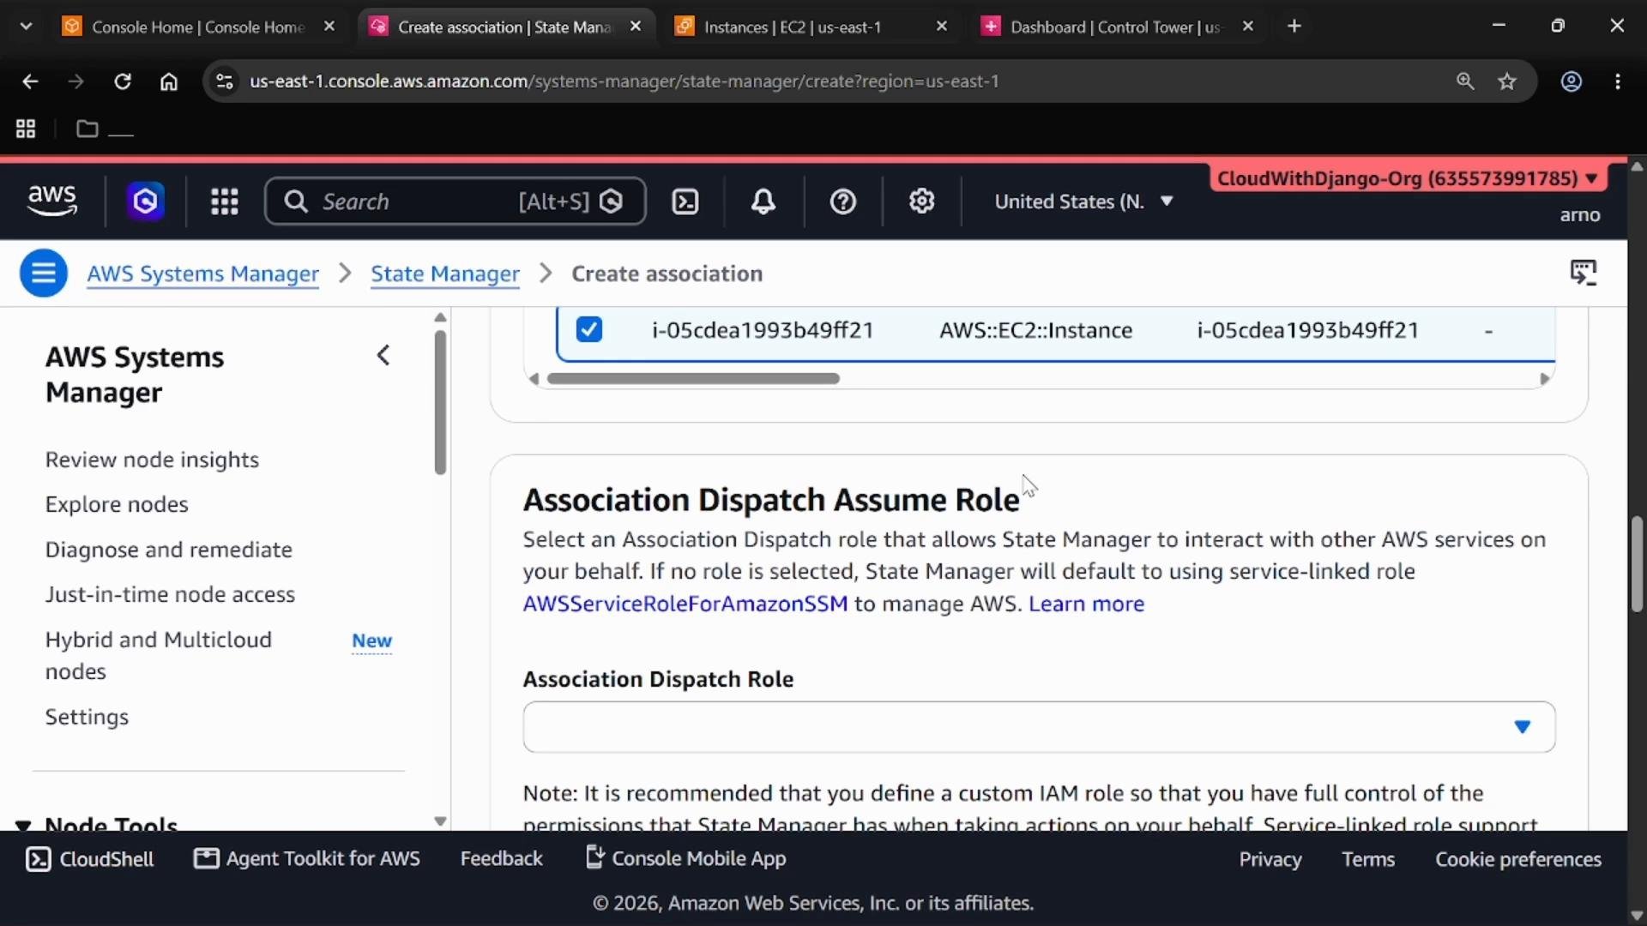
Task: Open the browser apps grid in bookmarks bar
Action: coord(26,129)
